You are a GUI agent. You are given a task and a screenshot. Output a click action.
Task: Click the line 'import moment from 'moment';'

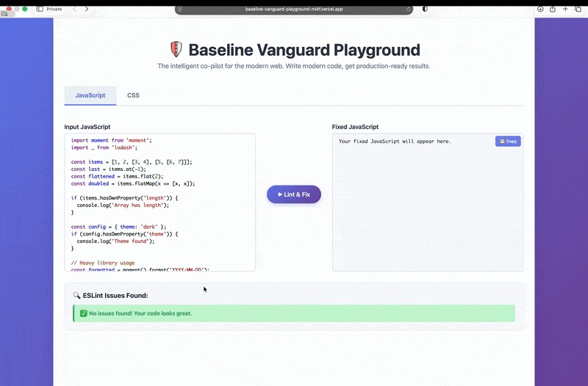pyautogui.click(x=112, y=140)
